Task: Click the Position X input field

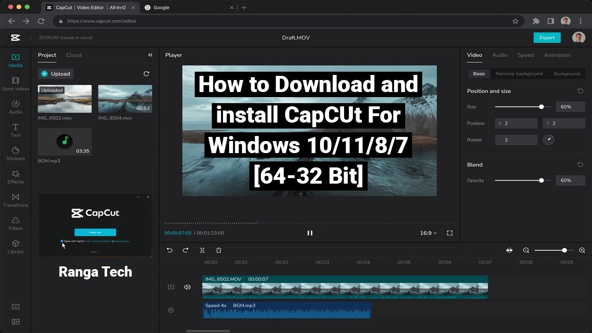Action: click(x=516, y=123)
